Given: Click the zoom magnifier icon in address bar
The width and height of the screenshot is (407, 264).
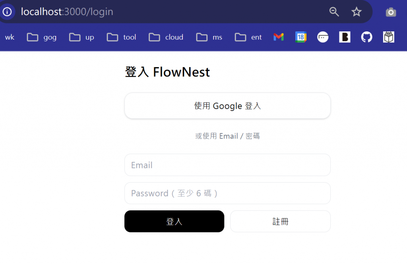Looking at the screenshot, I should [334, 12].
